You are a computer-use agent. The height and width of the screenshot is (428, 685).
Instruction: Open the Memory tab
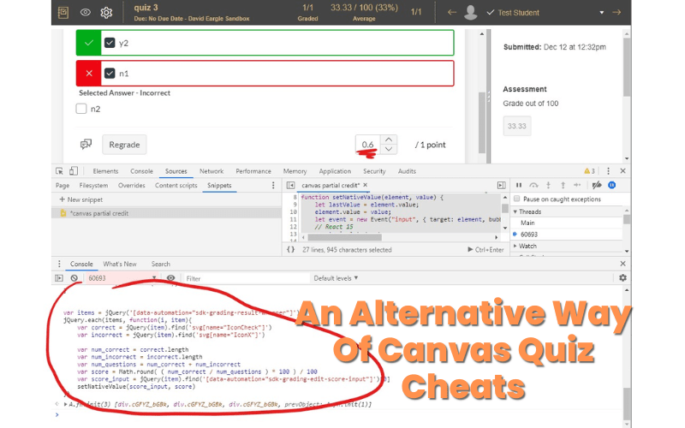click(x=295, y=171)
